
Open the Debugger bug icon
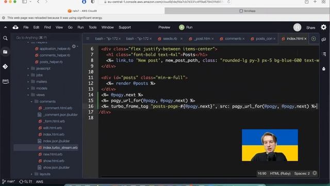pos(324,69)
